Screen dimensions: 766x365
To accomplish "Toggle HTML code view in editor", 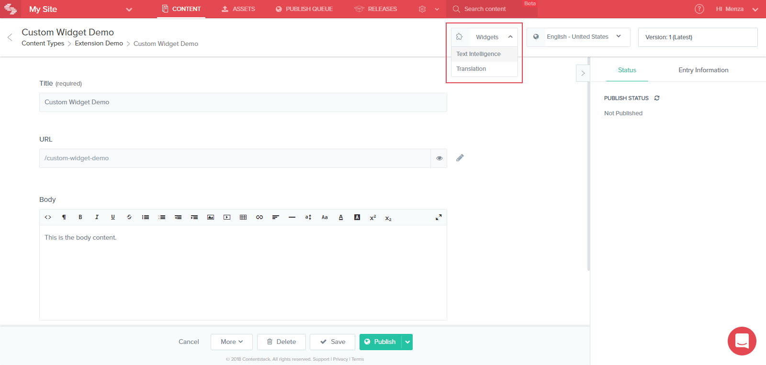I will pos(48,217).
